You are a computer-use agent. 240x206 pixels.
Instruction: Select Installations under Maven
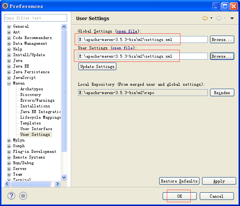point(35,106)
